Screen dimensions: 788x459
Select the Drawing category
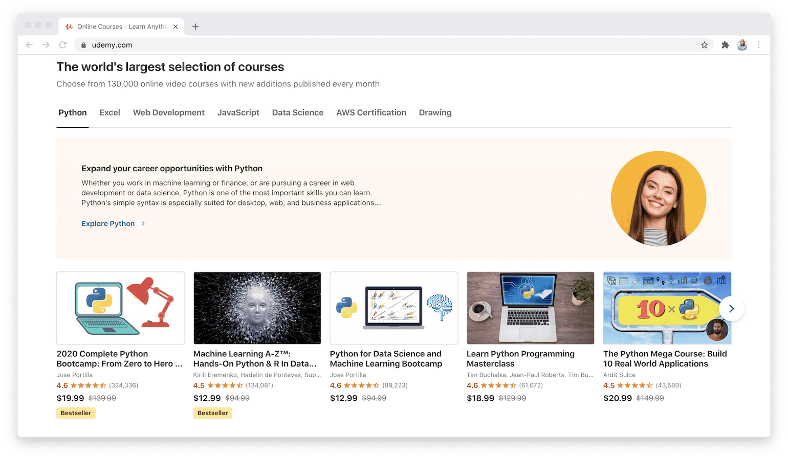point(434,112)
